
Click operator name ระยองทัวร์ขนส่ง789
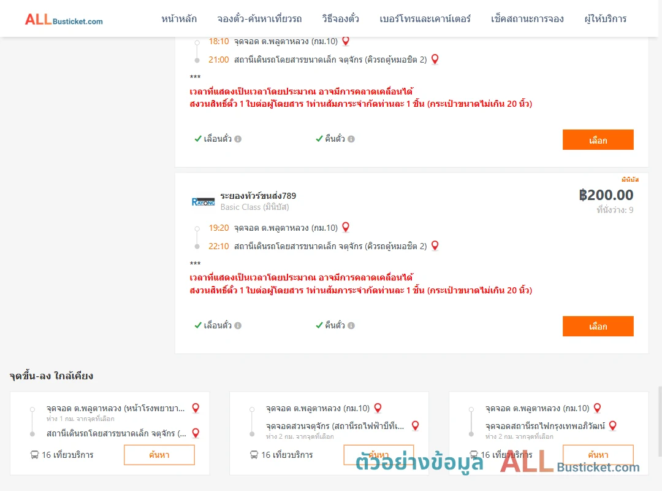point(258,196)
